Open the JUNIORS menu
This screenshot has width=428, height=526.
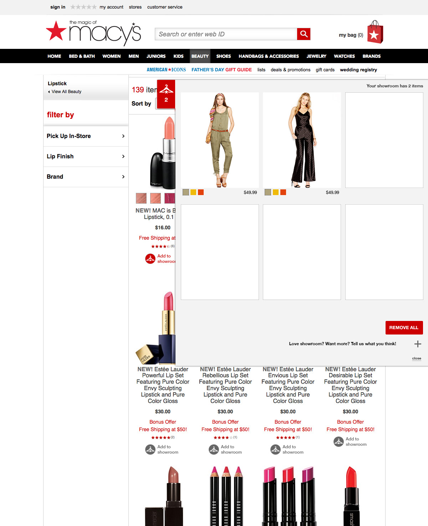tap(156, 56)
